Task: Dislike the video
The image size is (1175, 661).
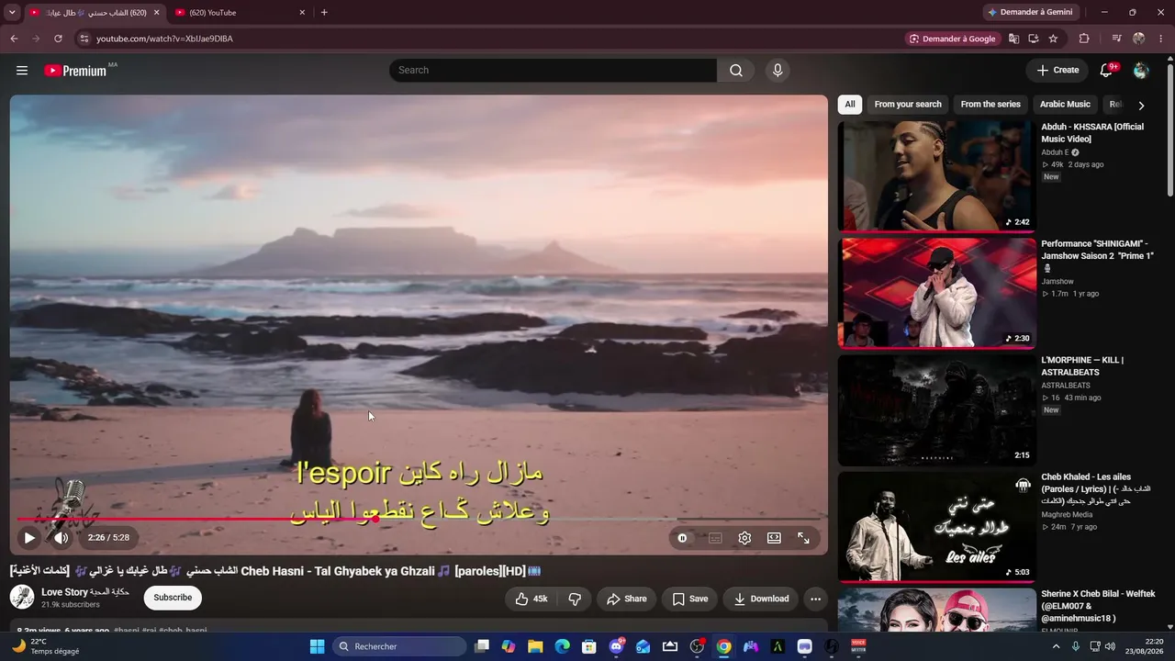Action: (575, 599)
